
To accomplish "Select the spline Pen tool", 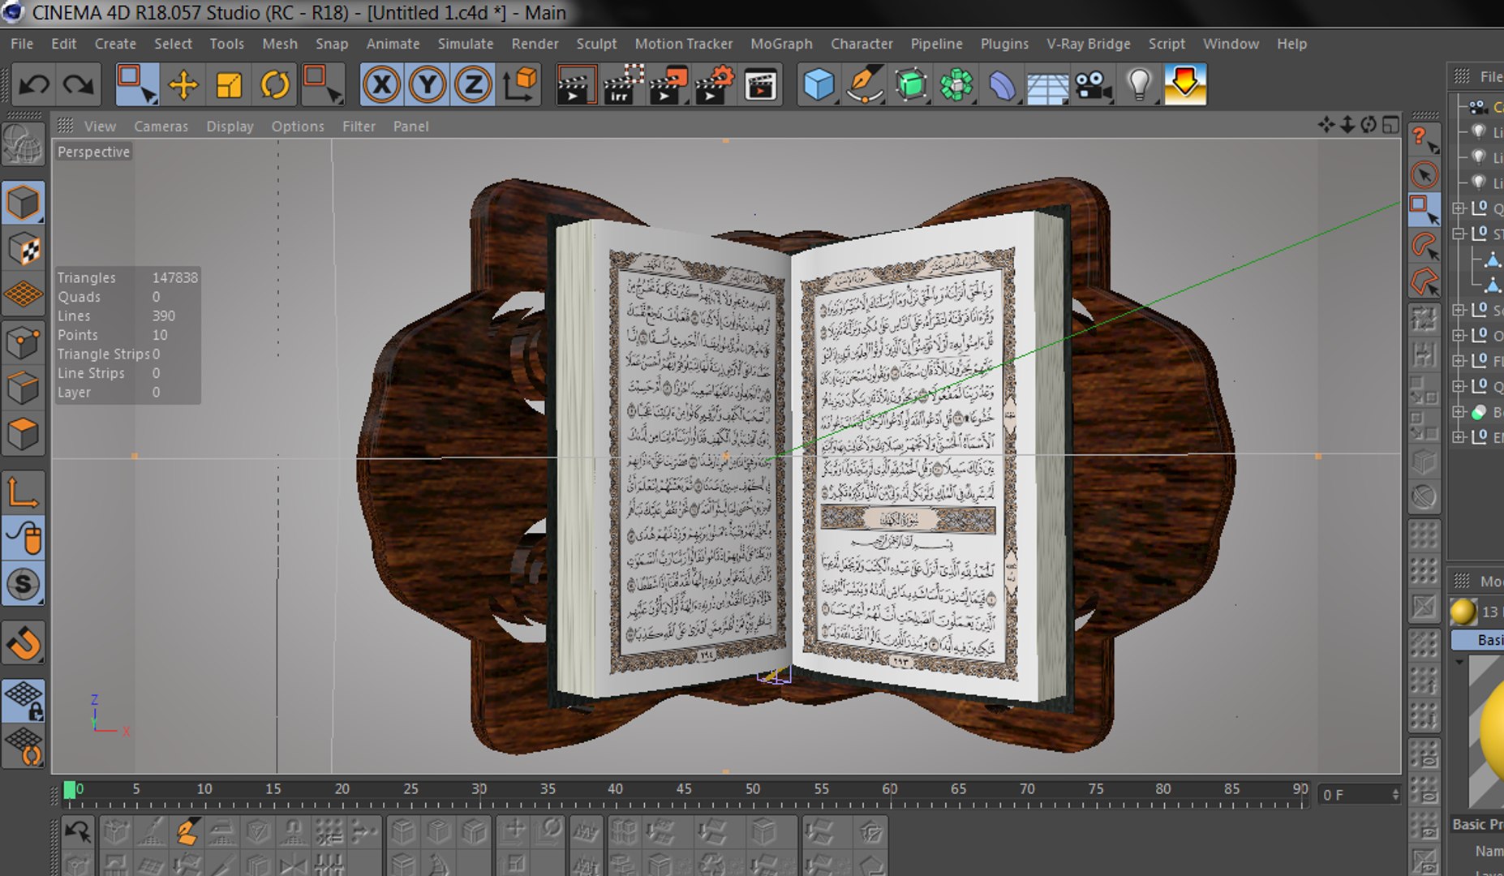I will [865, 84].
